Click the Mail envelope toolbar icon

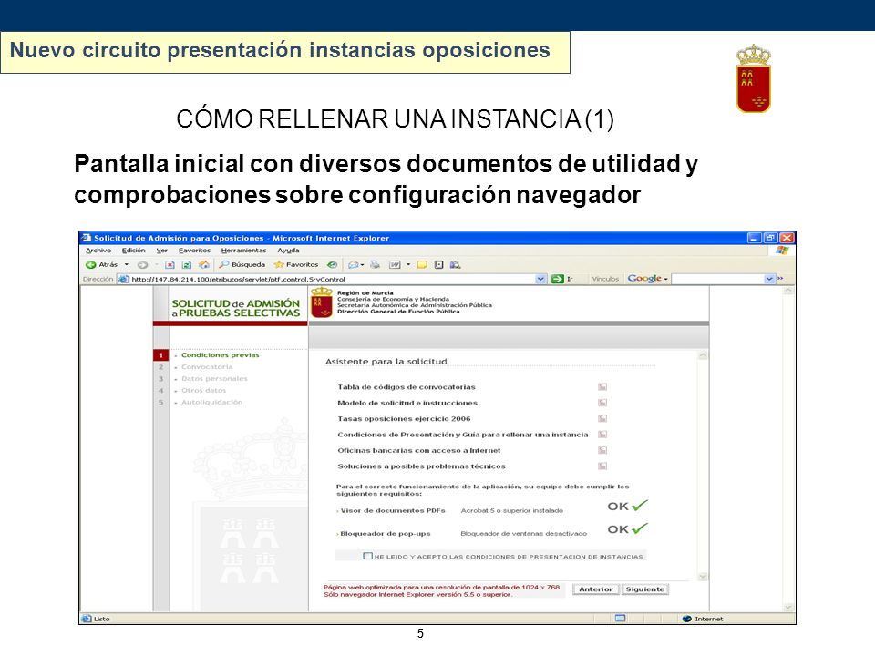[x=354, y=265]
